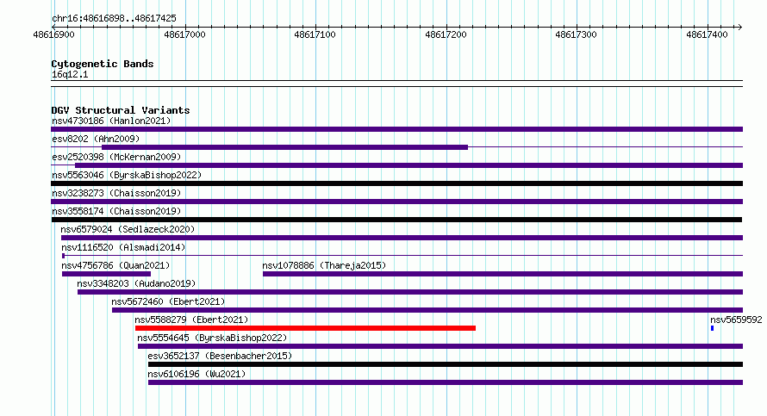Click the 48617200 ruler position
The height and width of the screenshot is (416, 767).
pyautogui.click(x=446, y=34)
